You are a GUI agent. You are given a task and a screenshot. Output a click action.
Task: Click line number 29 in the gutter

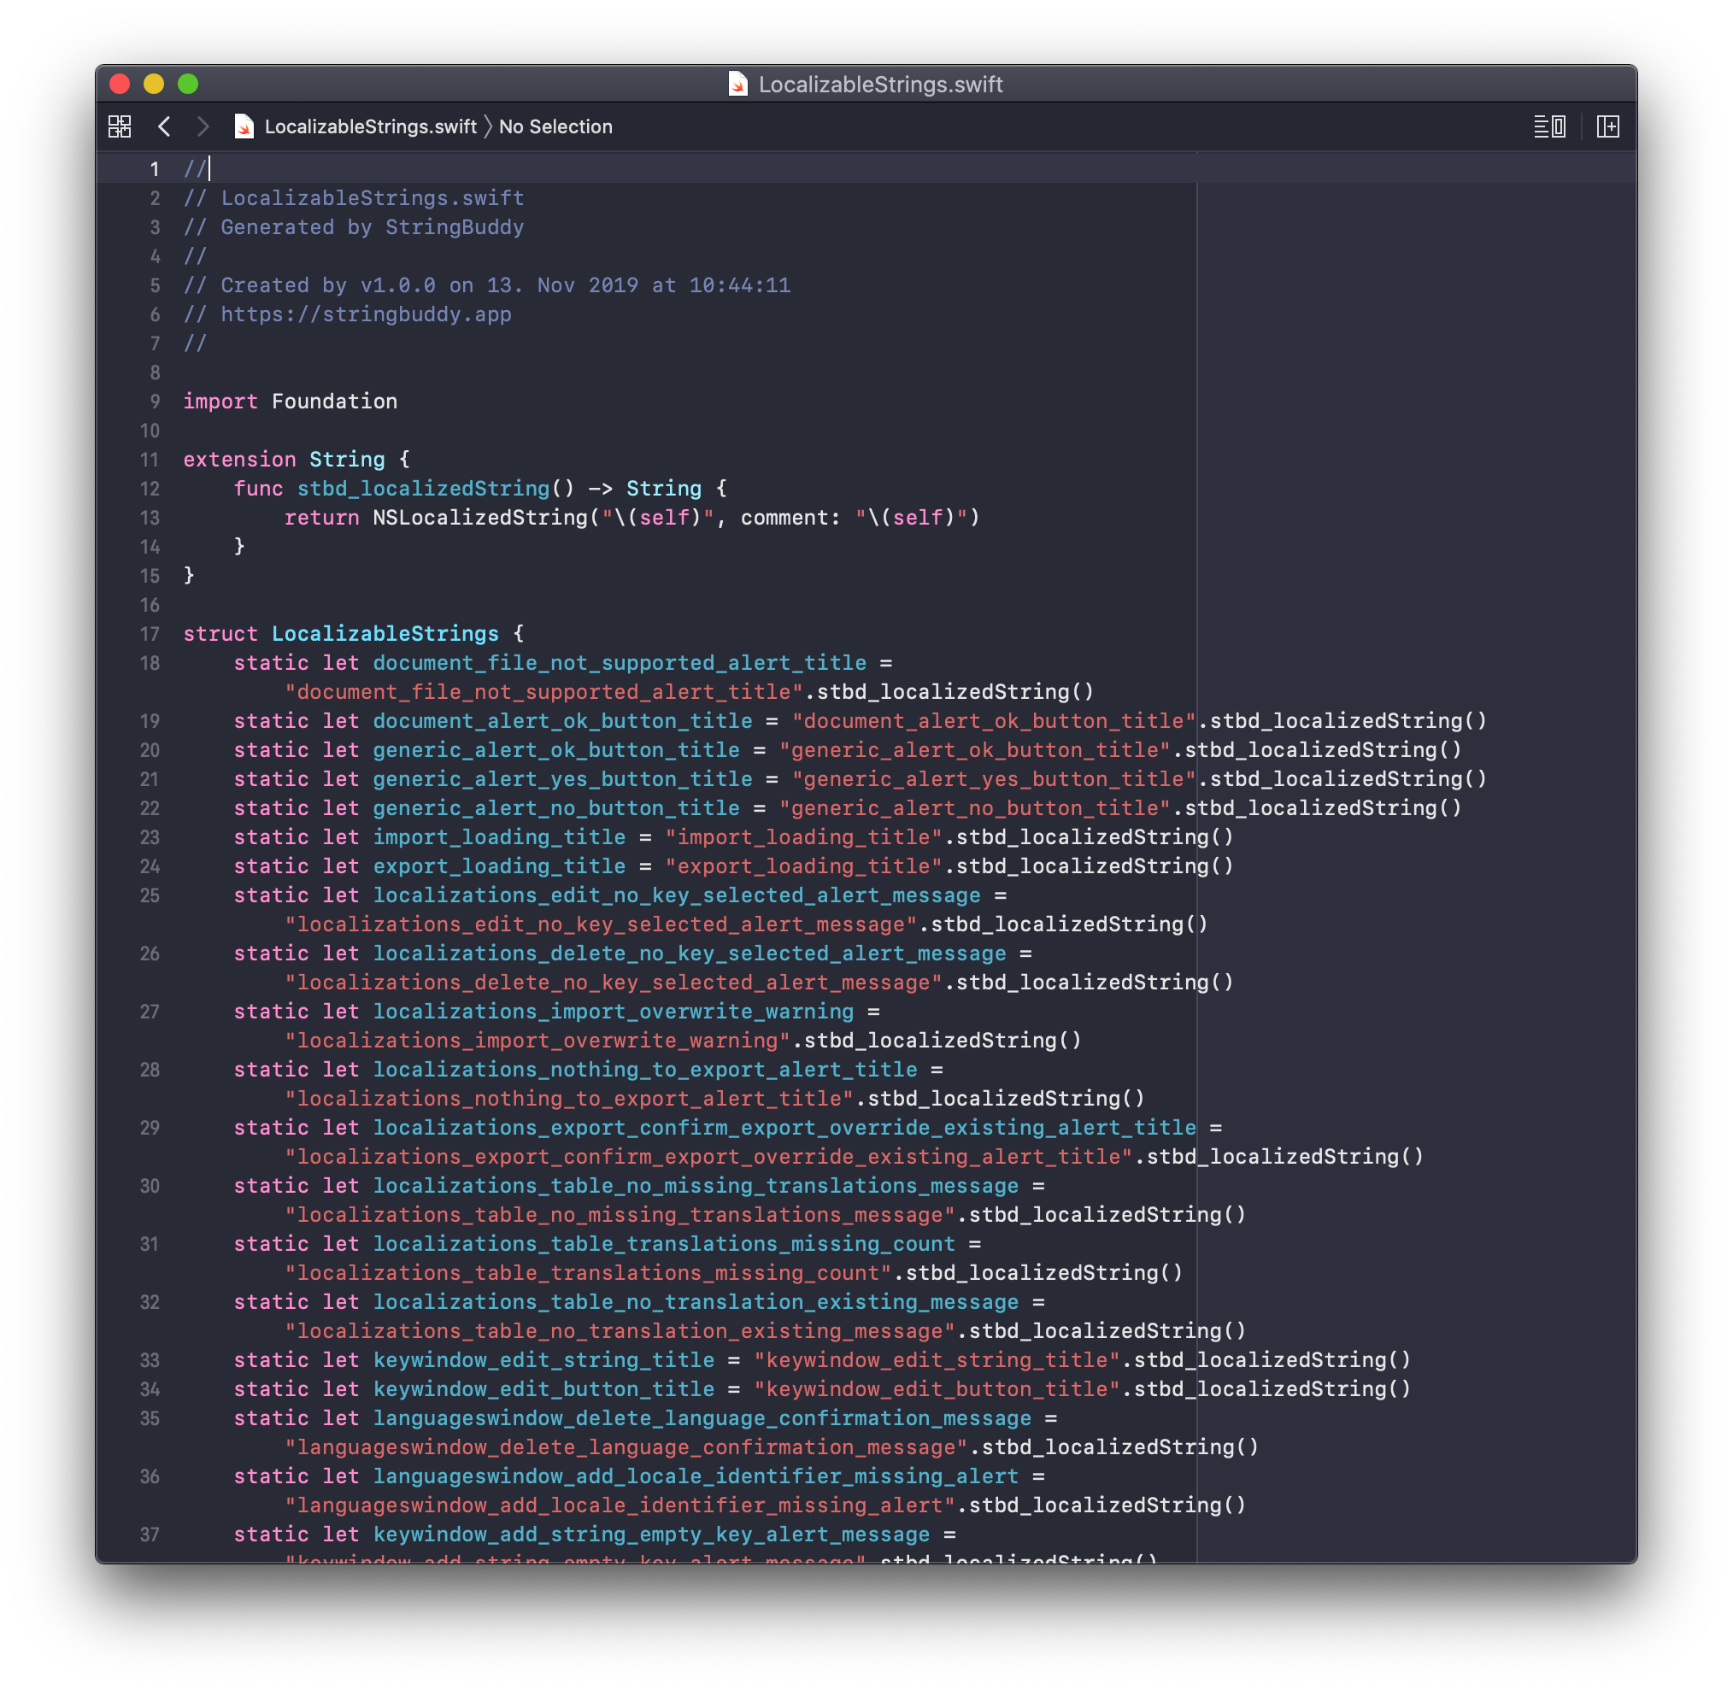pos(150,1127)
